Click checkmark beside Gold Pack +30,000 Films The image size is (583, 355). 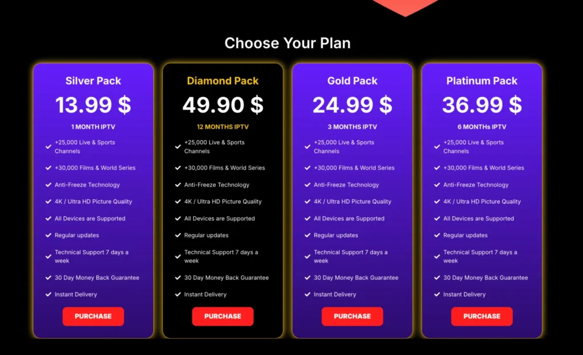(x=307, y=168)
